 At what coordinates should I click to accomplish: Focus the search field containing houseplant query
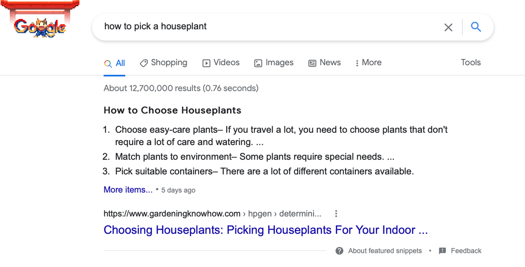pyautogui.click(x=262, y=27)
